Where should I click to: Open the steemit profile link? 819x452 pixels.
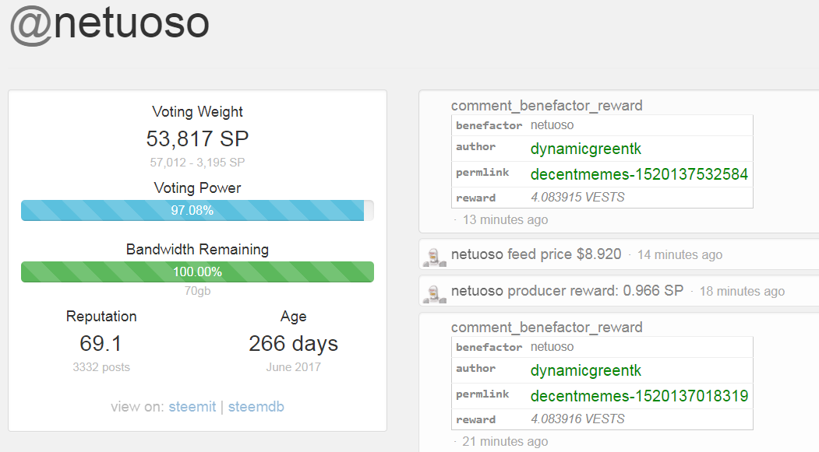(x=192, y=407)
